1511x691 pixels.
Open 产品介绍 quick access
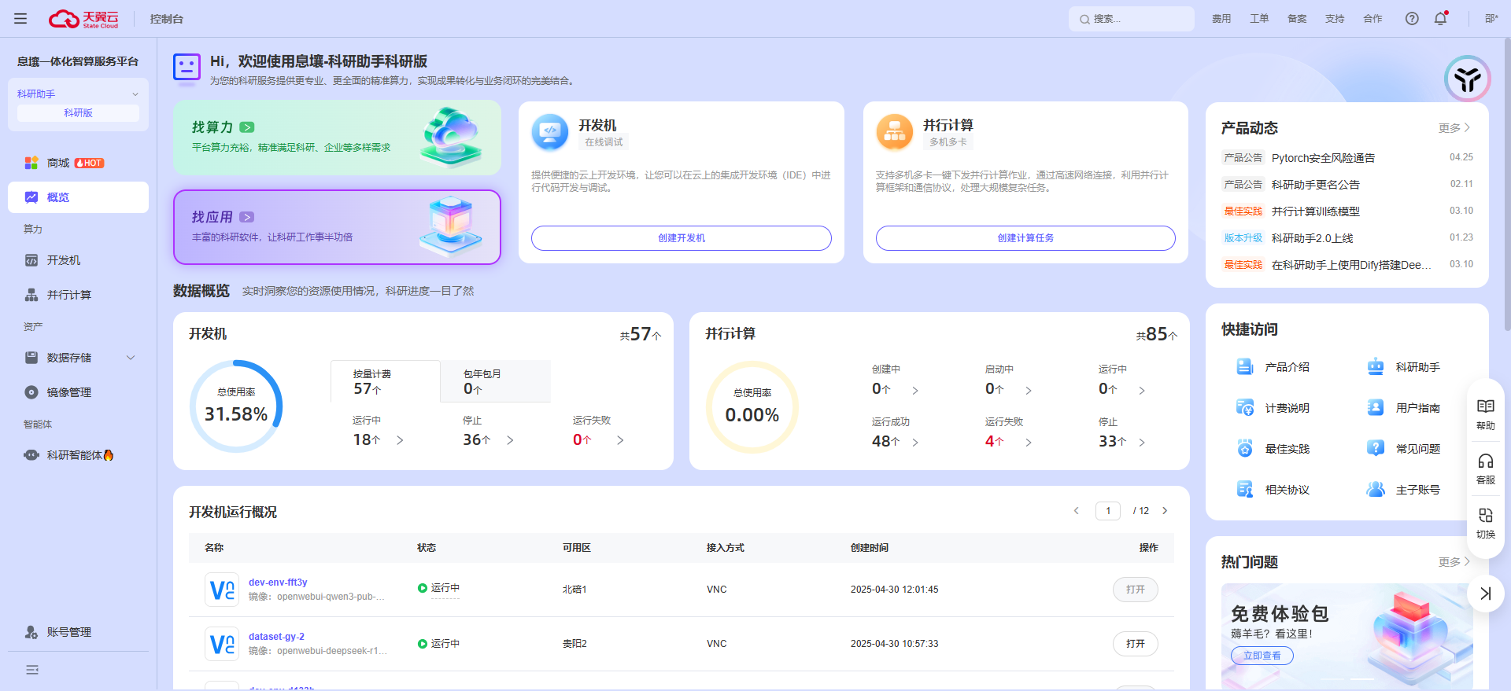click(1273, 367)
